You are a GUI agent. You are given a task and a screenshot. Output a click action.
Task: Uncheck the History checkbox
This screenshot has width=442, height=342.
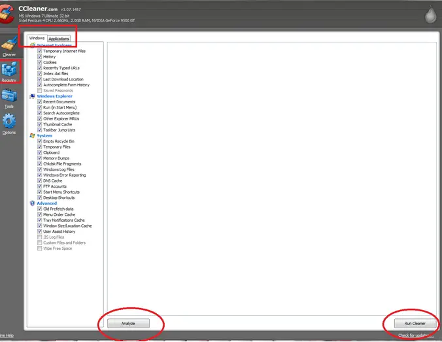[x=40, y=57]
